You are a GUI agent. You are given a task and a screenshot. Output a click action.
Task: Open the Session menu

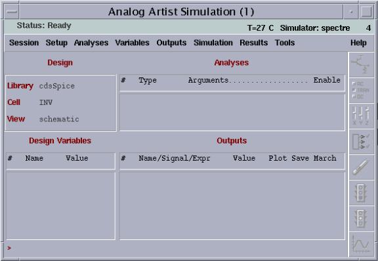tap(24, 43)
